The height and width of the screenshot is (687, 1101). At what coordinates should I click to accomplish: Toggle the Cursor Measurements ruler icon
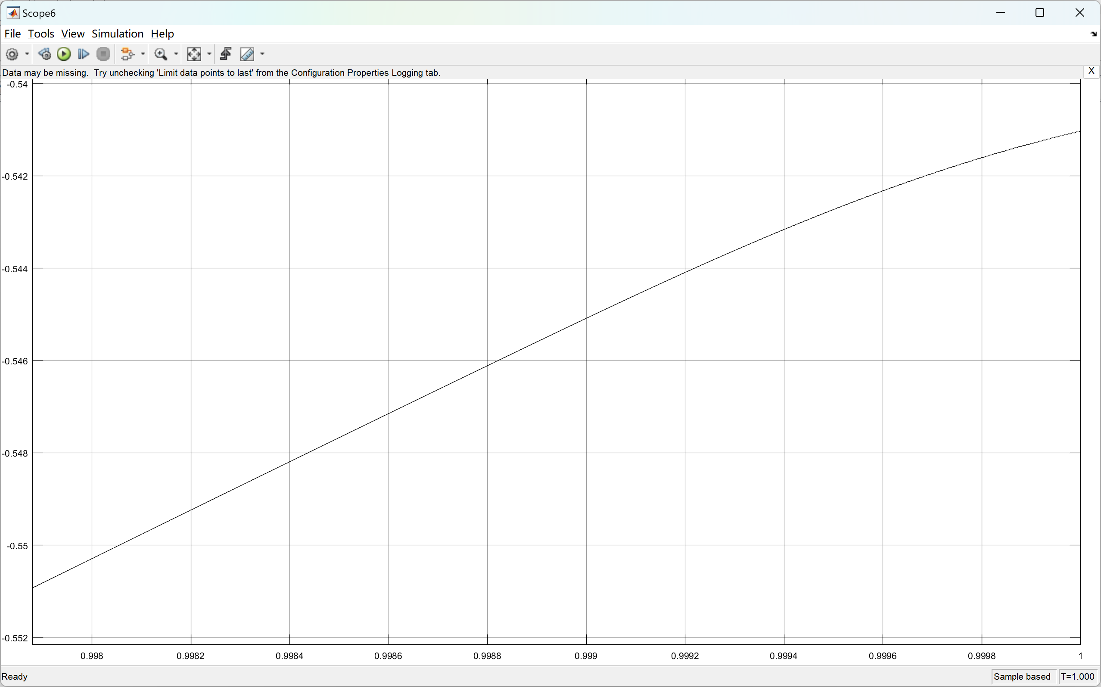pos(247,55)
